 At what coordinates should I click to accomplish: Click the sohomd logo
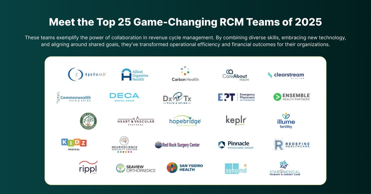point(236,168)
